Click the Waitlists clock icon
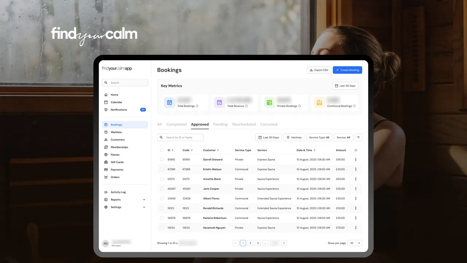 (x=106, y=132)
